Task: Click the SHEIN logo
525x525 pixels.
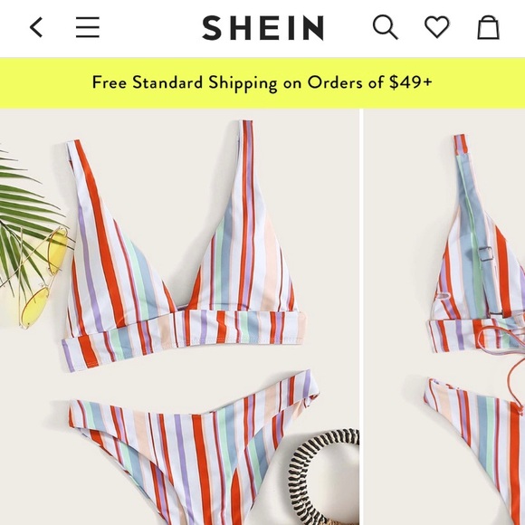Action: [262, 28]
